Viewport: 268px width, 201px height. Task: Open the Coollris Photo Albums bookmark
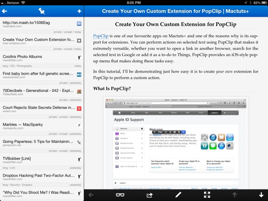coord(42,59)
